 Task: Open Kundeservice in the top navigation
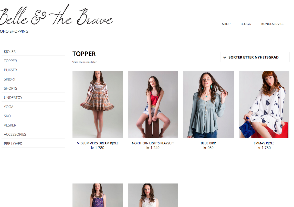pos(272,24)
